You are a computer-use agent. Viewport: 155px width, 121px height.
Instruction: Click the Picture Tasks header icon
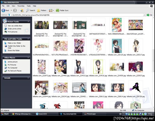click(x=5, y=21)
